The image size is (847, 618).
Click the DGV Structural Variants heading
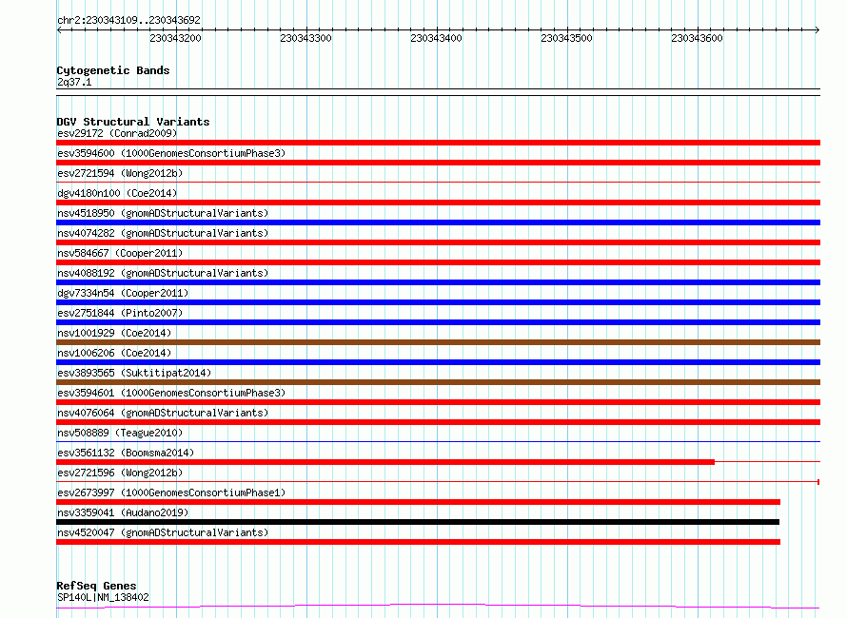(x=133, y=122)
